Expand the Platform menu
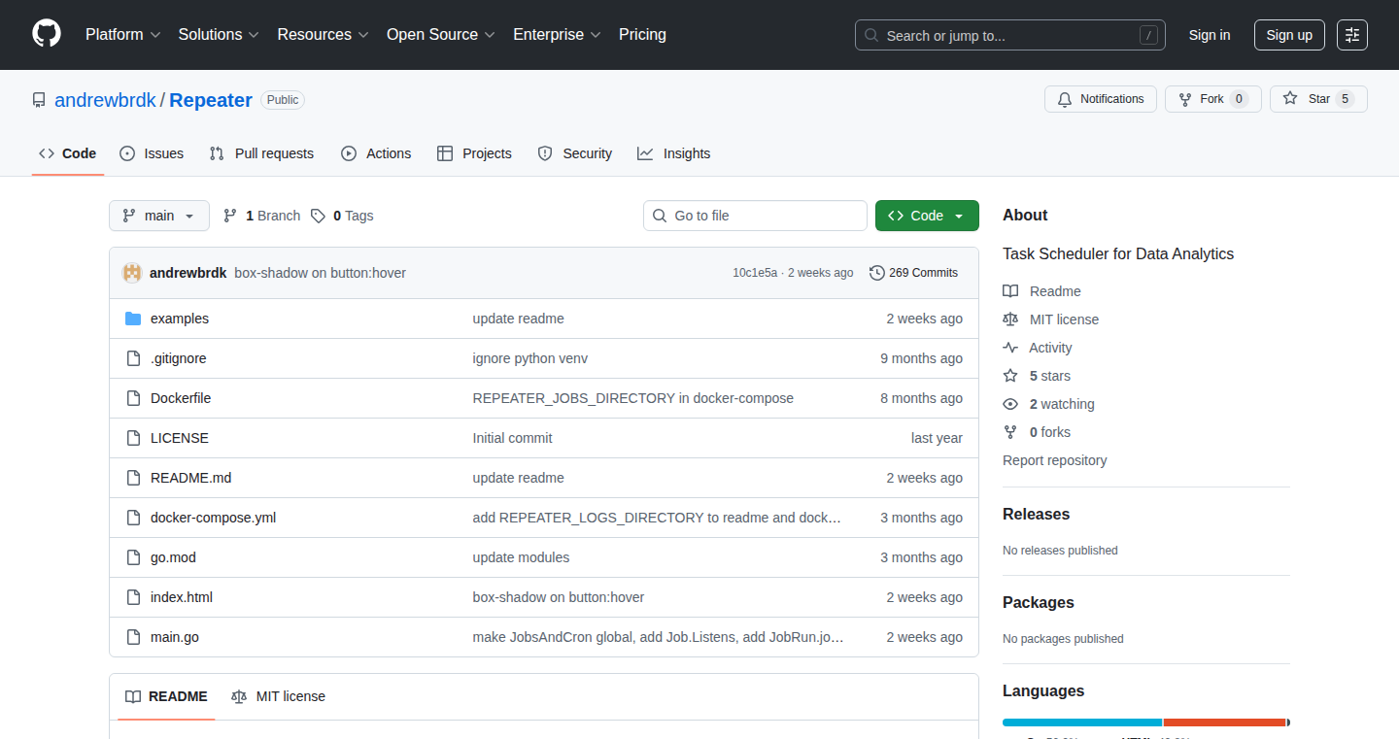Screen dimensions: 1399x739 pos(123,34)
